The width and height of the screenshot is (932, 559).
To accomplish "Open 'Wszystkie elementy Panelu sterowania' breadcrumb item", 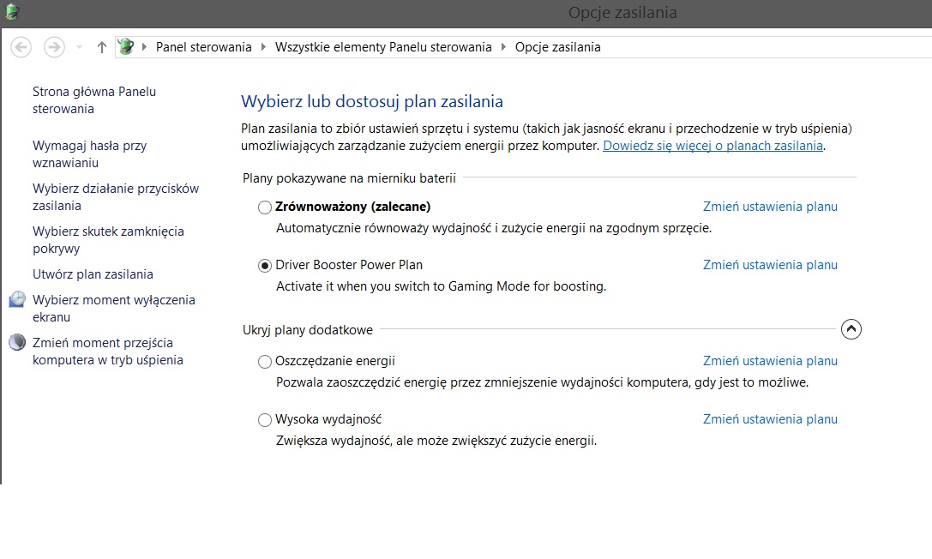I will (383, 47).
